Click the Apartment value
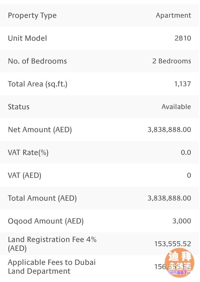The height and width of the screenshot is (282, 200). coord(173,16)
